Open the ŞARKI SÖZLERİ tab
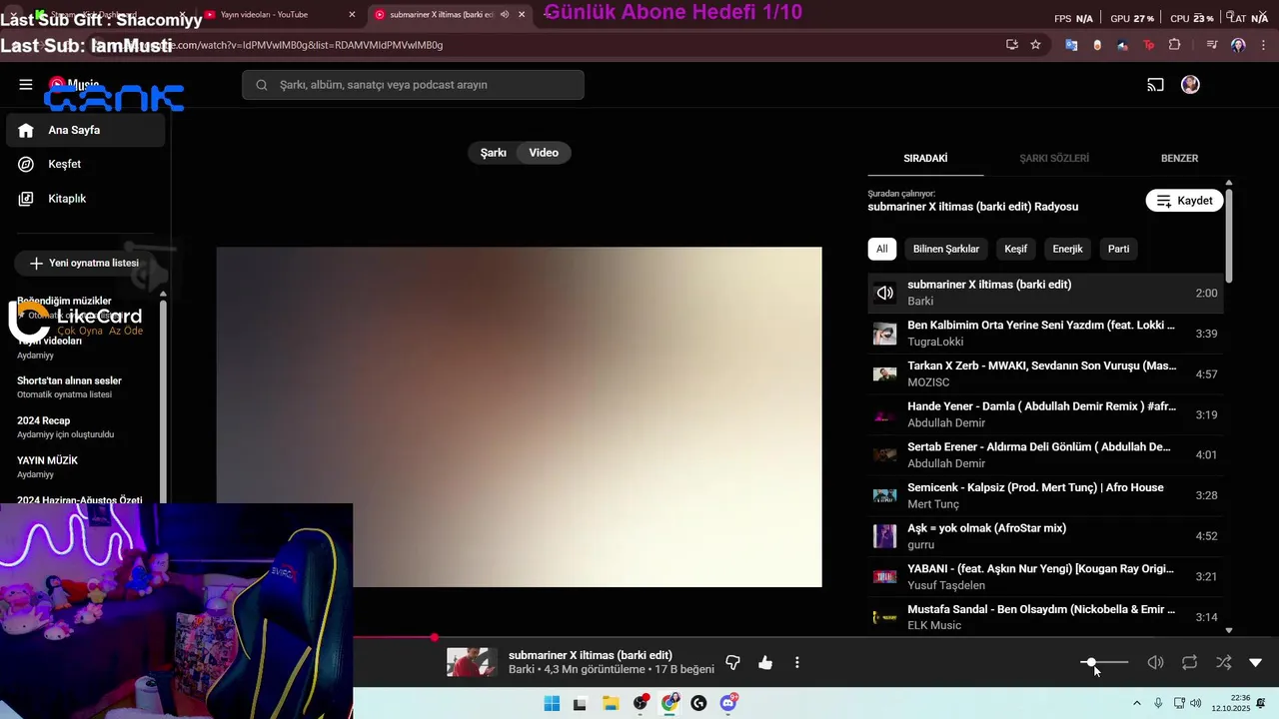Image resolution: width=1279 pixels, height=719 pixels. 1054,159
